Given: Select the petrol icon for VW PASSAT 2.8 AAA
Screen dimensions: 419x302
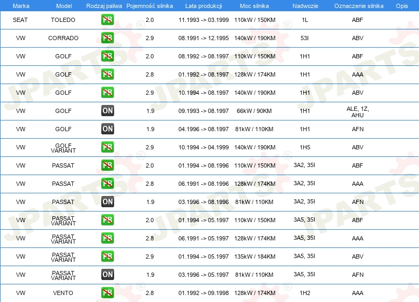Looking at the screenshot, I should click(x=107, y=184).
